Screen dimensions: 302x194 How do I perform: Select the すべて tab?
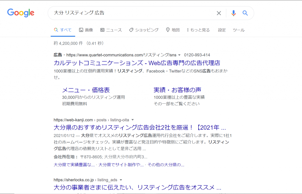click(63, 30)
